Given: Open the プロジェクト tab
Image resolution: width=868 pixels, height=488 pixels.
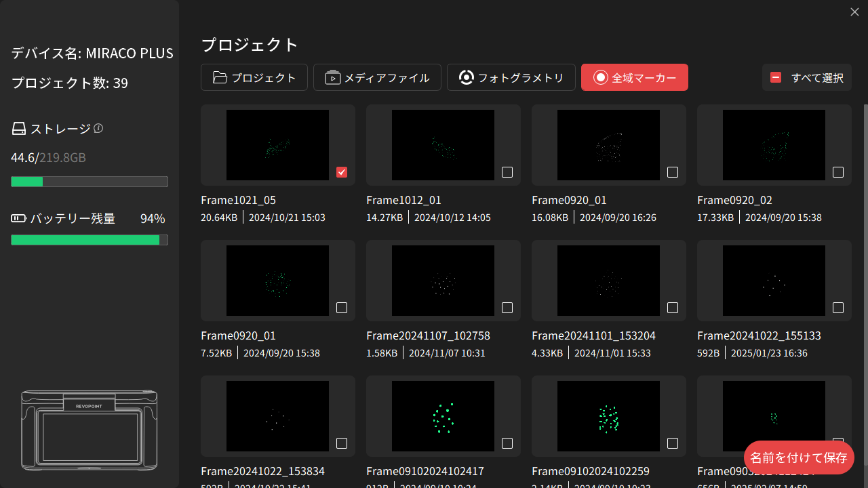Looking at the screenshot, I should pos(254,77).
